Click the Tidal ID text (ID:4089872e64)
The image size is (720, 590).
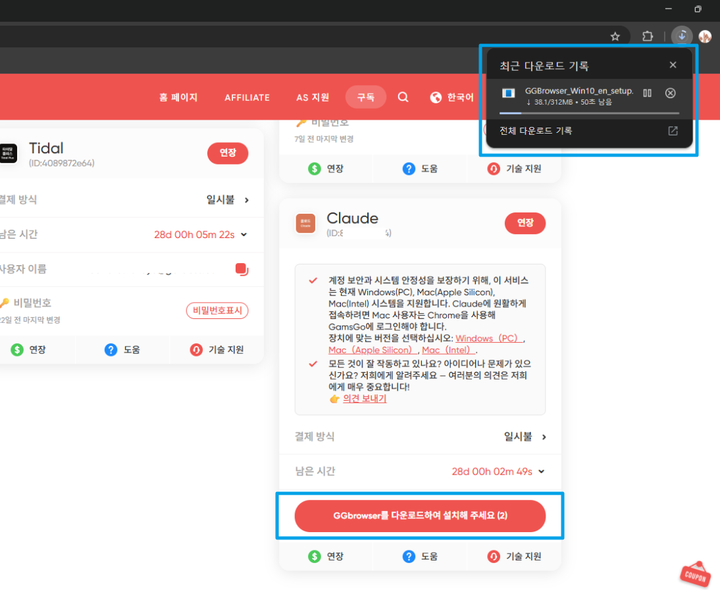pos(61,163)
